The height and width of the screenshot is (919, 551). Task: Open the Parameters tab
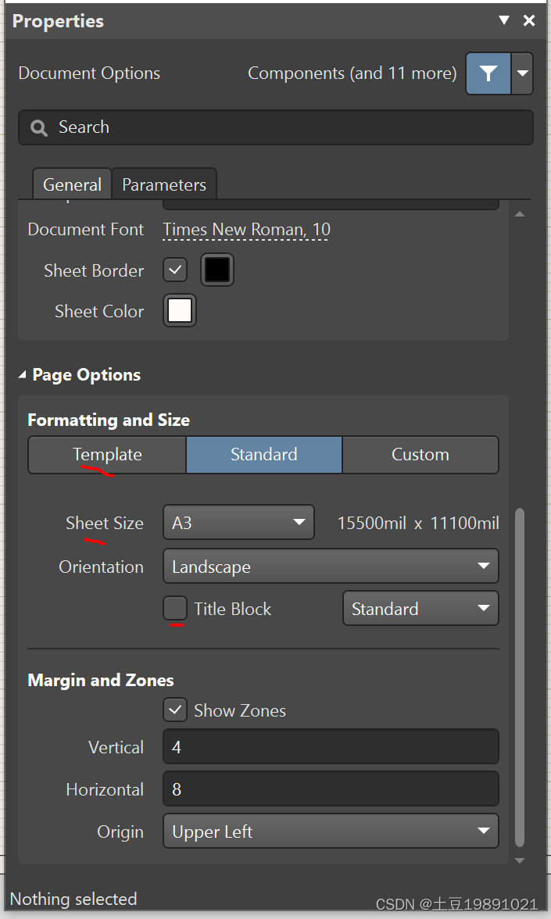(x=164, y=185)
